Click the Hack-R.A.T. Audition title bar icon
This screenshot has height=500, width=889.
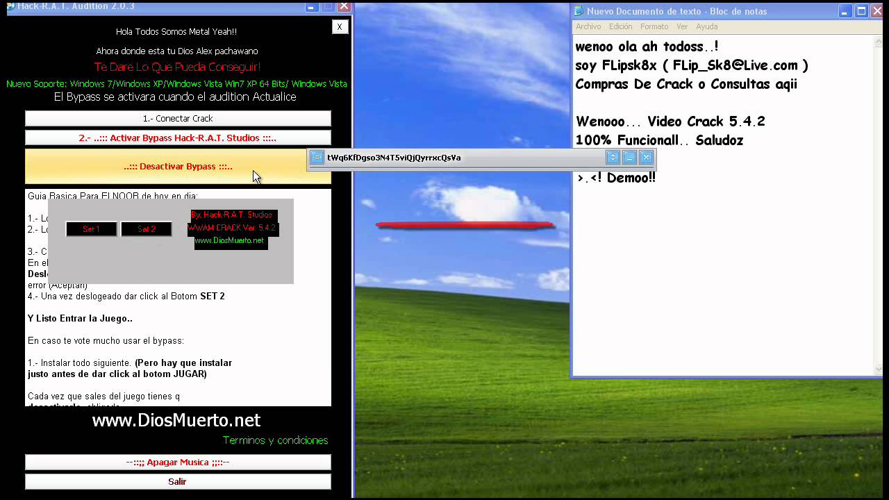(x=9, y=6)
